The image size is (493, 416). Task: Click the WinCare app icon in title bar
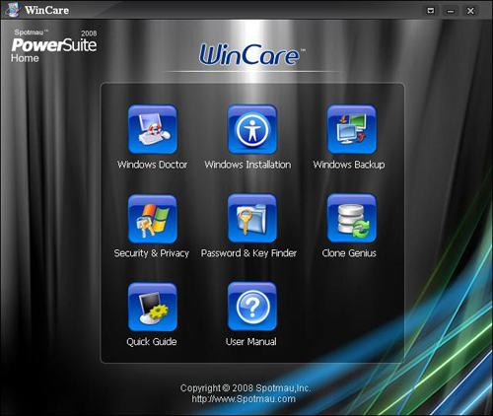[x=13, y=10]
